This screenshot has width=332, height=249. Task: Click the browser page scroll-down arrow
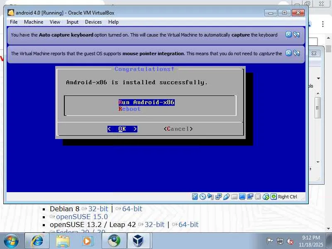pos(328,229)
